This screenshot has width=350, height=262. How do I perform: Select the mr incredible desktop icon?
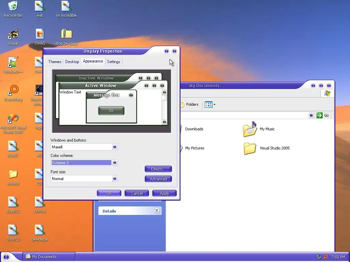(66, 6)
